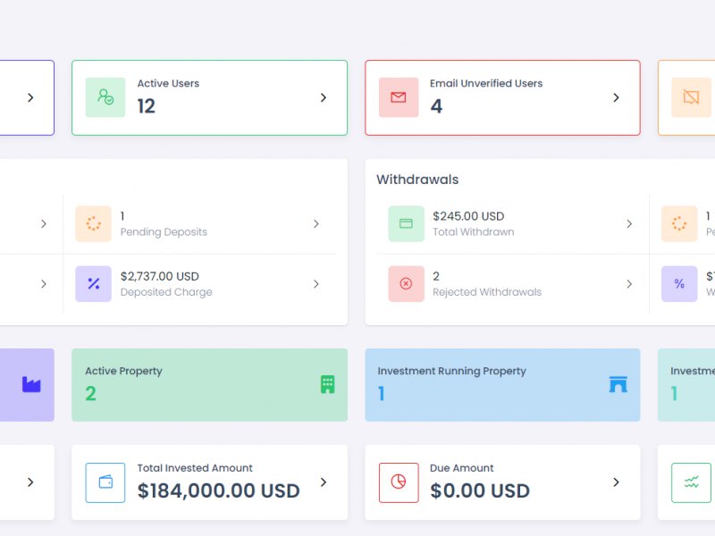Click the Rejected Withdrawals cross icon
The image size is (715, 536).
pos(407,283)
